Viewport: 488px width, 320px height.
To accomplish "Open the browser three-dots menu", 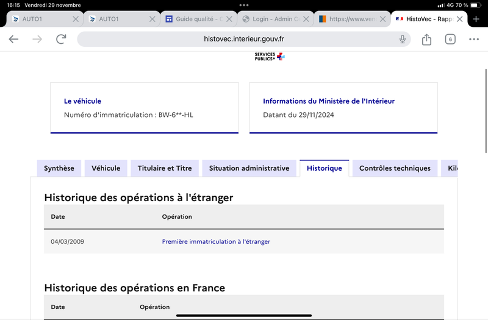I will (x=474, y=39).
